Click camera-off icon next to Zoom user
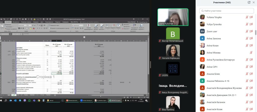 (251, 31)
